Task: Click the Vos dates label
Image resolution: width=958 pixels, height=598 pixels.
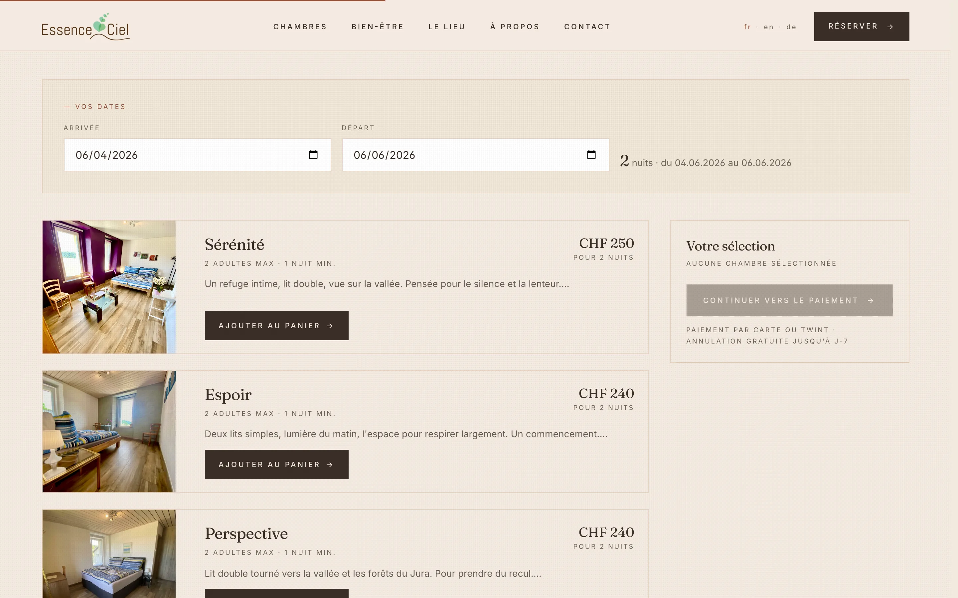Action: click(x=94, y=107)
